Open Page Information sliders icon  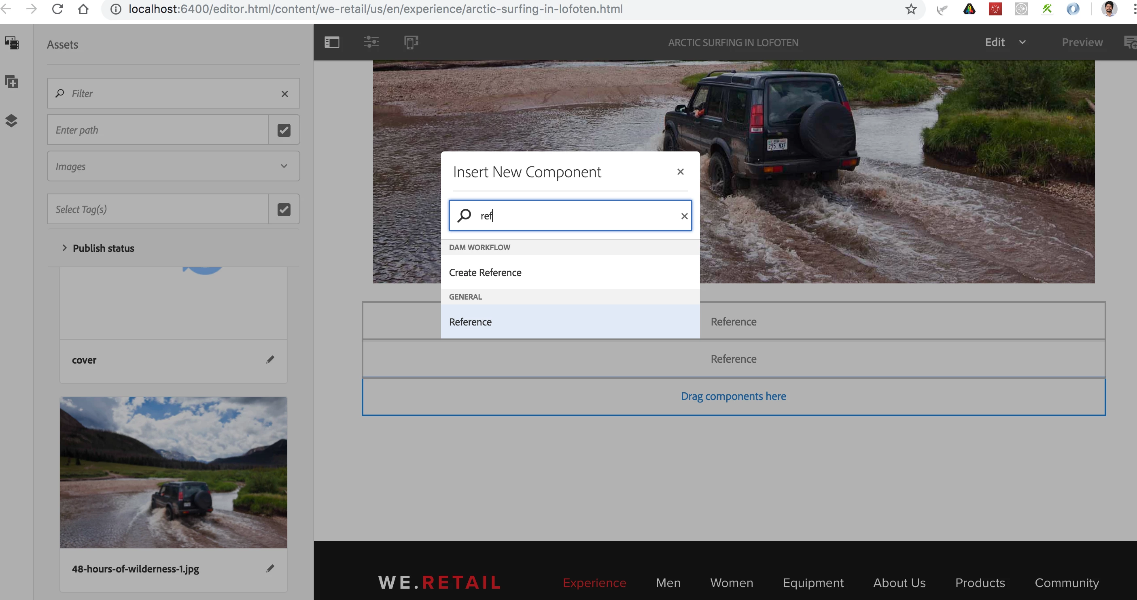[371, 43]
